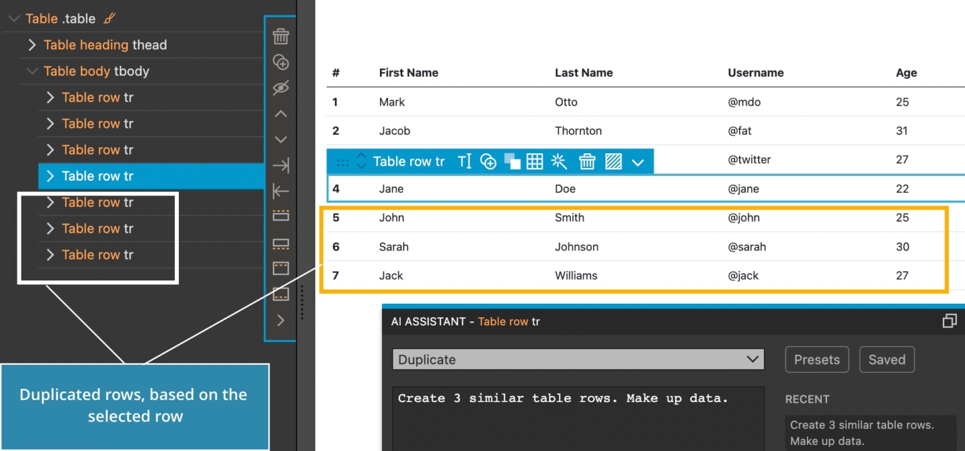Select the grid/table icon on Table row toolbar

click(x=535, y=161)
